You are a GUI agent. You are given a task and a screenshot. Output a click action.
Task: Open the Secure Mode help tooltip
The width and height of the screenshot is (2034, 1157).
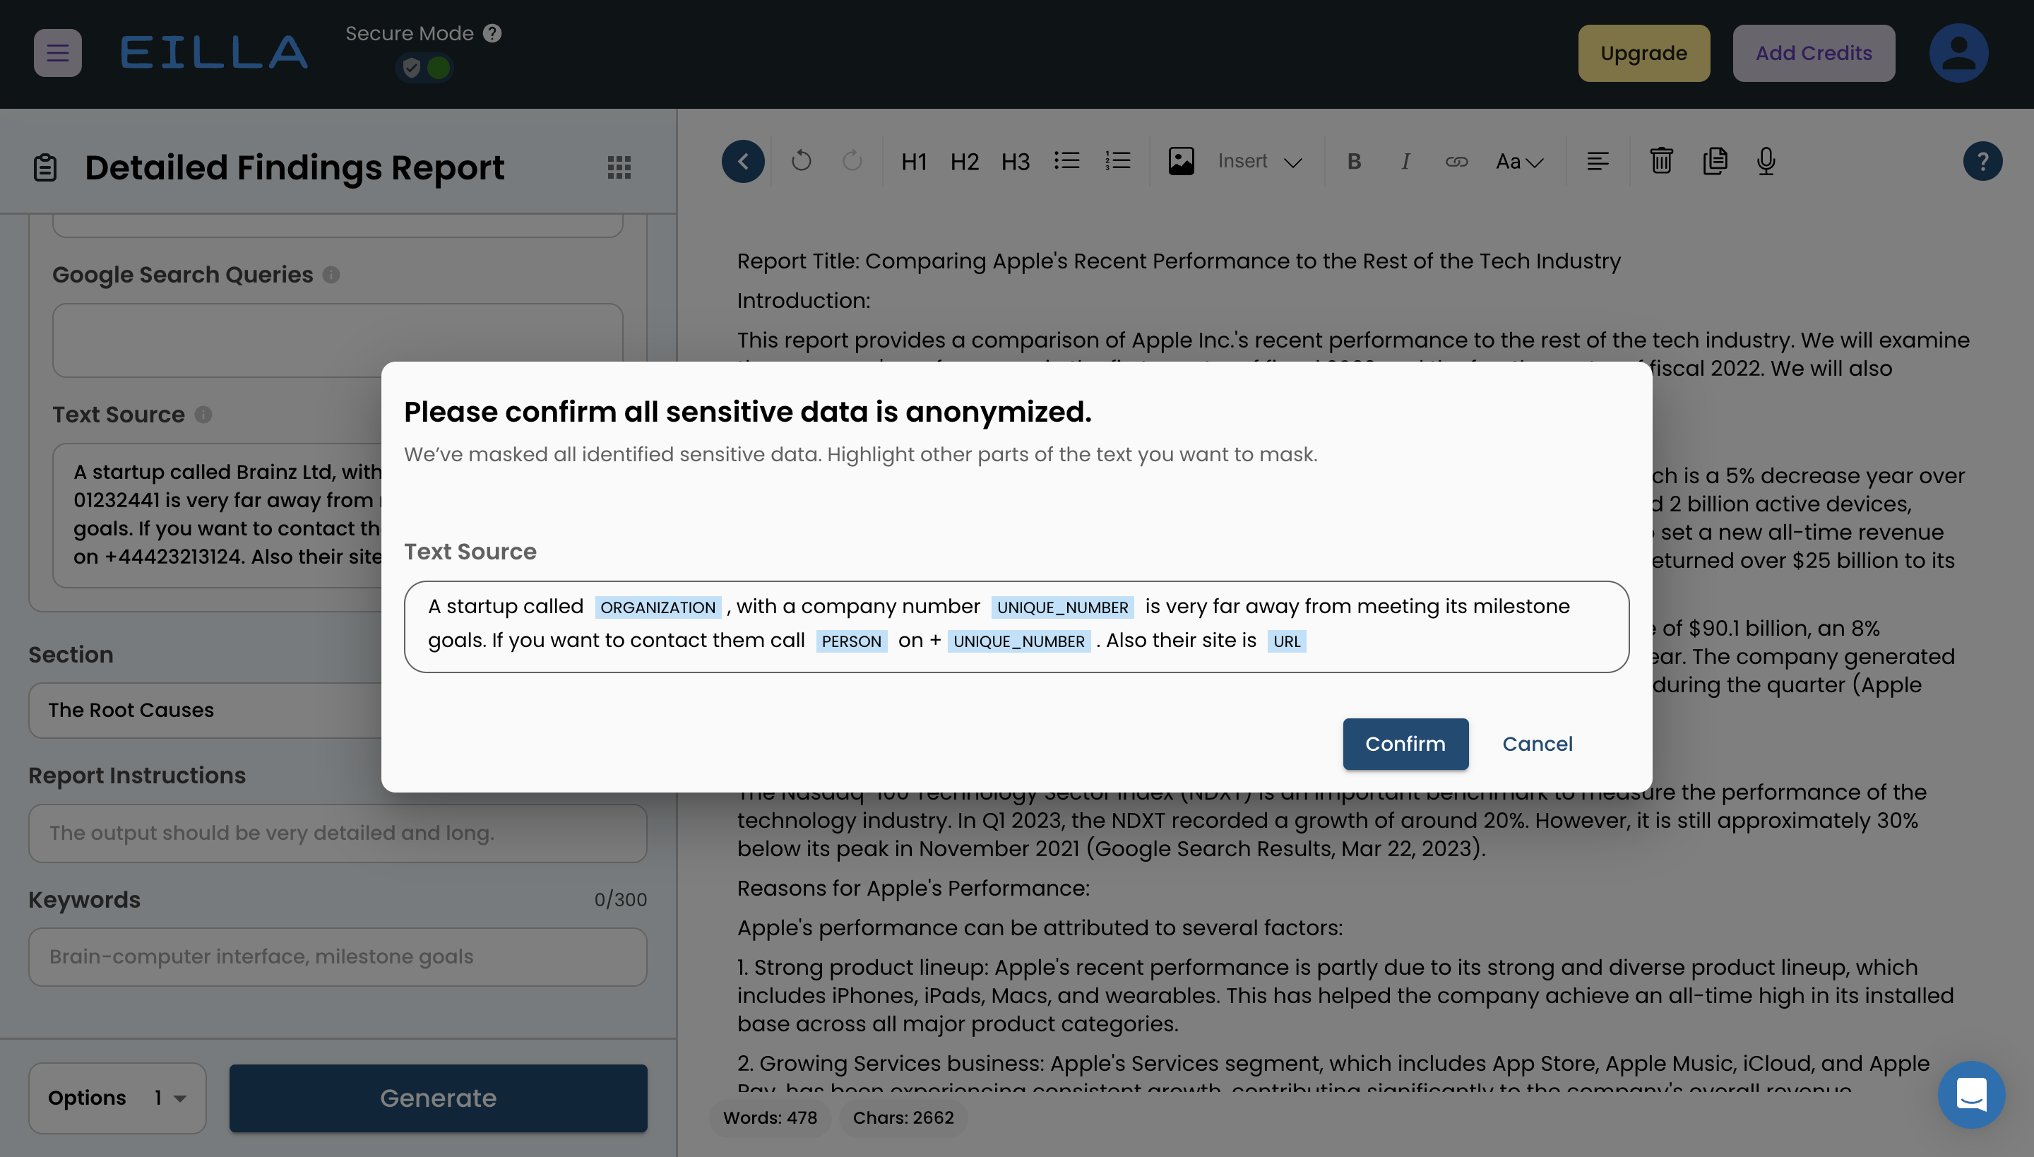click(493, 33)
